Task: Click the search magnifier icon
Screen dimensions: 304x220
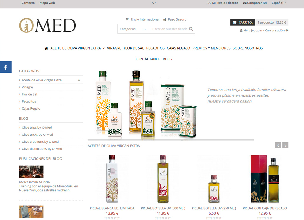Action: click(x=191, y=29)
